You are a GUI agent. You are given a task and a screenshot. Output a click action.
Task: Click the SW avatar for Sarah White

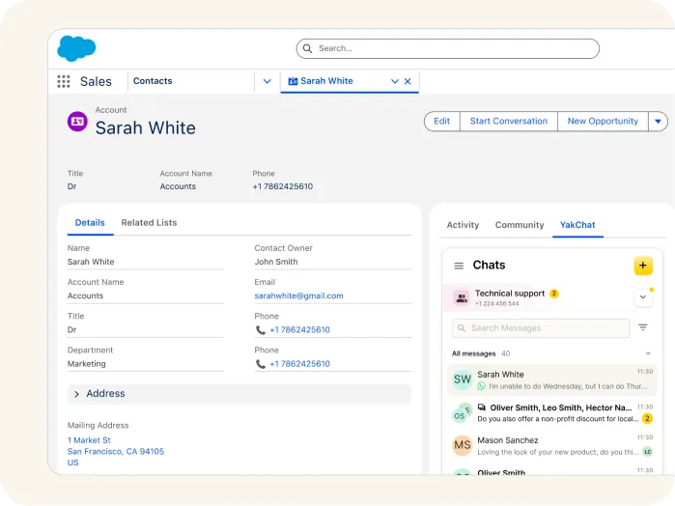(x=463, y=379)
